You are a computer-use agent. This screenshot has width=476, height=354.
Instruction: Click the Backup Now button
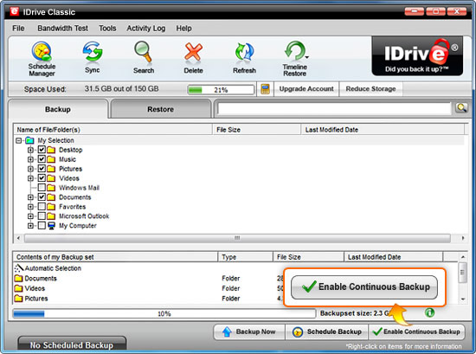coord(249,331)
